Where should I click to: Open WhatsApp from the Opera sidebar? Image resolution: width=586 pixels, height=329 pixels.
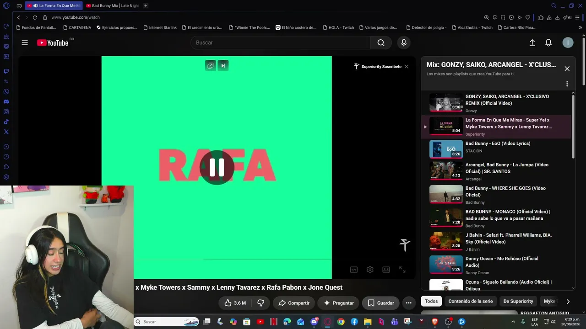(x=6, y=91)
